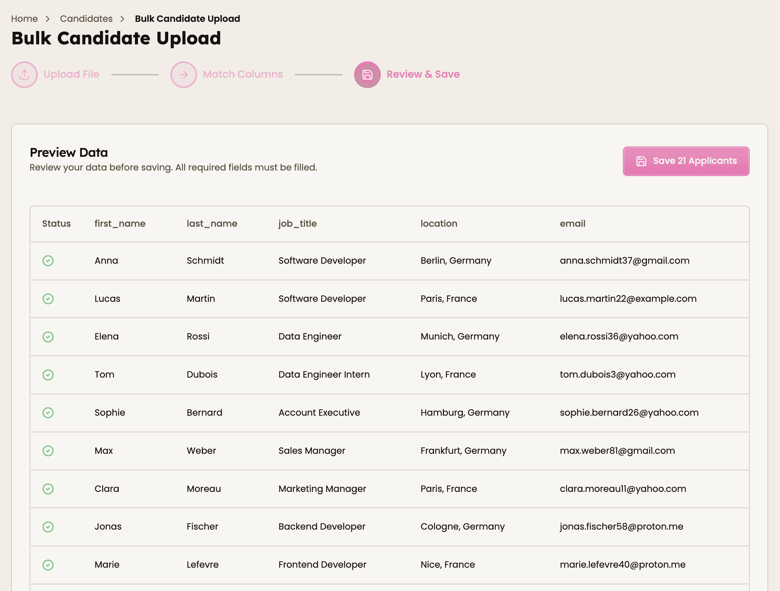Click status checkmark for Sophie Bernard
Image resolution: width=780 pixels, height=591 pixels.
48,413
